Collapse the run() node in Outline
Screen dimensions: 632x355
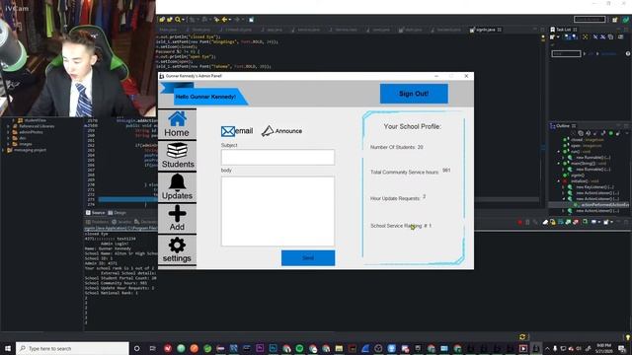tap(559, 152)
